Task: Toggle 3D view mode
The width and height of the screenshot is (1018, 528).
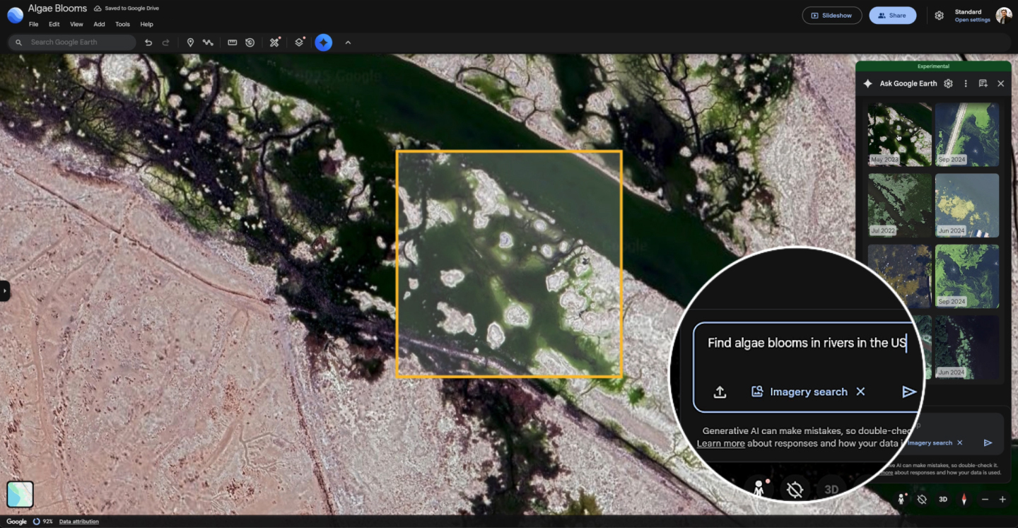Action: coord(942,499)
